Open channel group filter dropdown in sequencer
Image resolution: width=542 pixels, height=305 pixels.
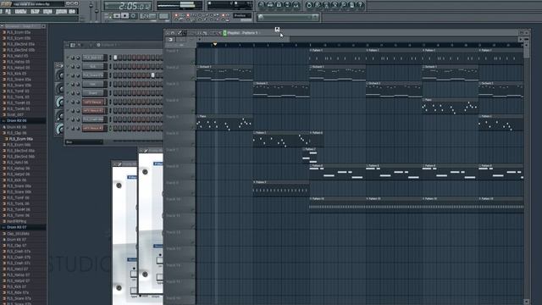(x=85, y=142)
